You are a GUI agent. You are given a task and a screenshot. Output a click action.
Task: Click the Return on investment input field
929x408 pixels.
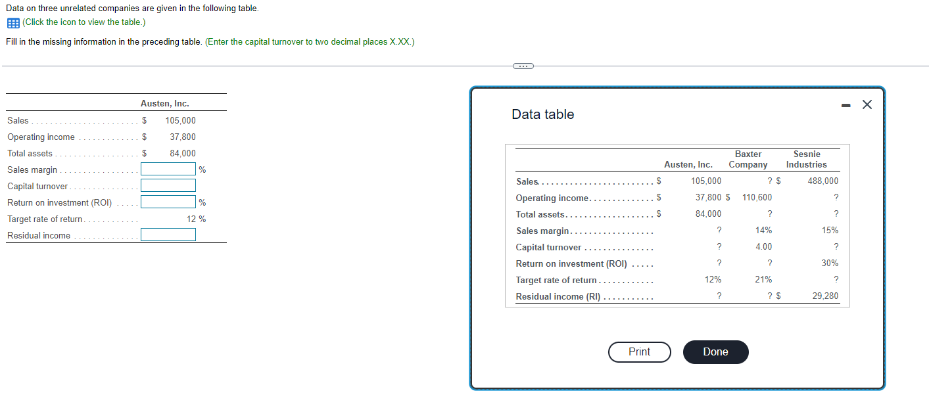(168, 201)
